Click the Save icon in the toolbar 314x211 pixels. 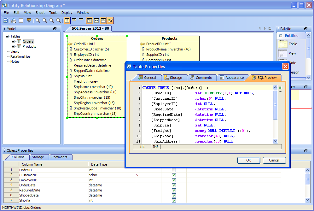[5, 21]
